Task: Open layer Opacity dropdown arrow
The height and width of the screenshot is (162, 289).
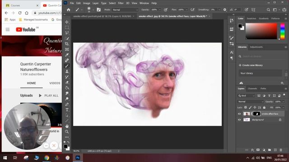Action: (283, 102)
